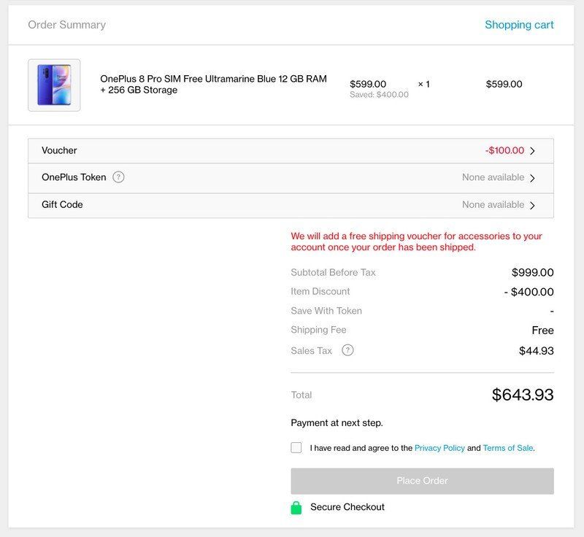Click the Total amount $643.93

click(x=523, y=394)
